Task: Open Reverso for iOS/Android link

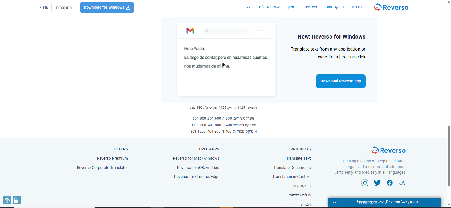Action: [x=198, y=168]
